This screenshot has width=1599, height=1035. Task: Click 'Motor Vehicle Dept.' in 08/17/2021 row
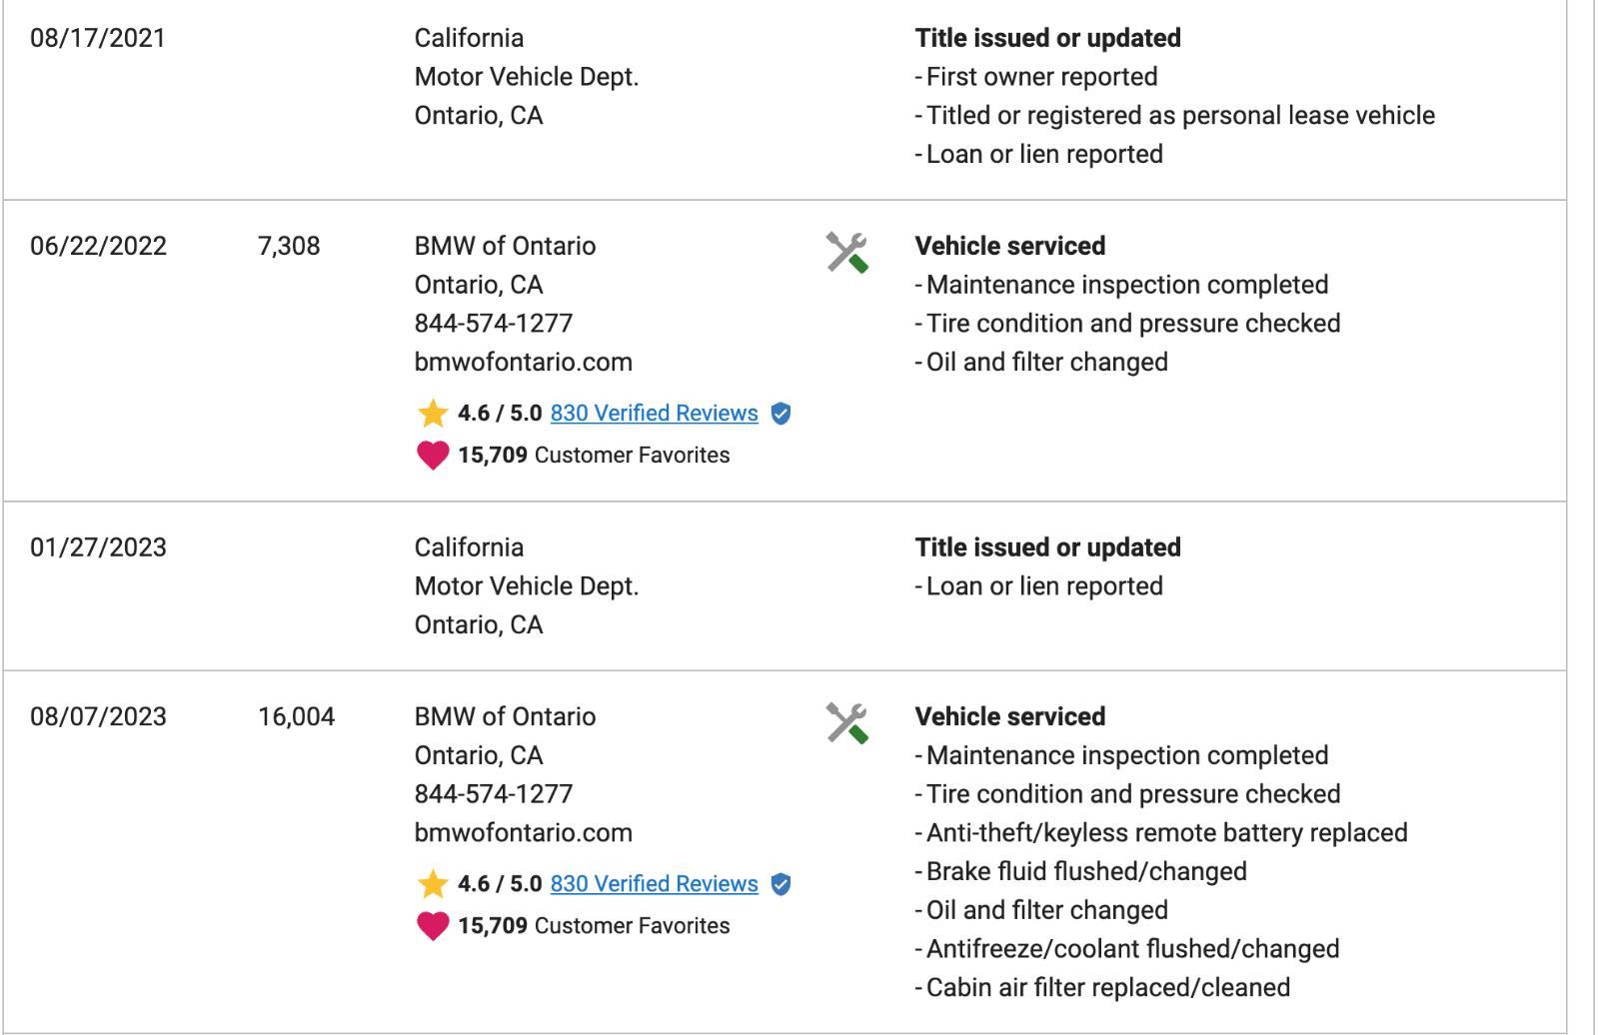pyautogui.click(x=527, y=77)
